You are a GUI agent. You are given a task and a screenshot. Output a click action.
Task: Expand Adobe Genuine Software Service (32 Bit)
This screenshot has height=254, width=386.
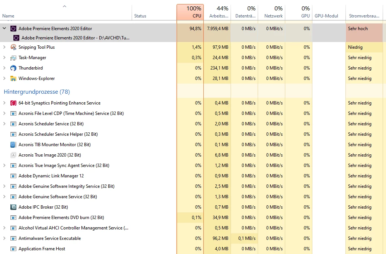click(x=4, y=197)
